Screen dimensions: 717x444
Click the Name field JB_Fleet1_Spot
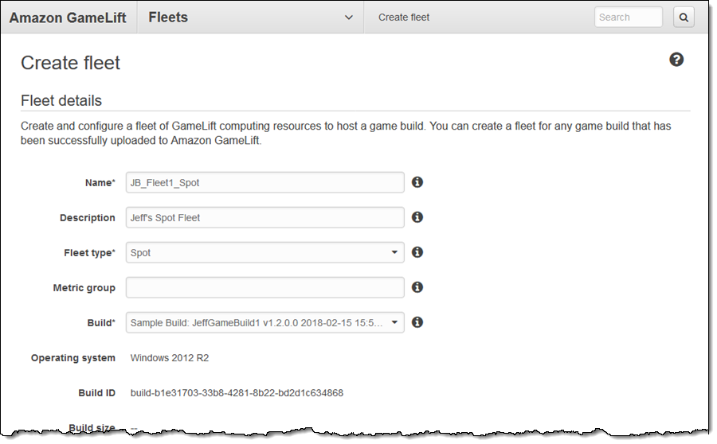pyautogui.click(x=264, y=182)
